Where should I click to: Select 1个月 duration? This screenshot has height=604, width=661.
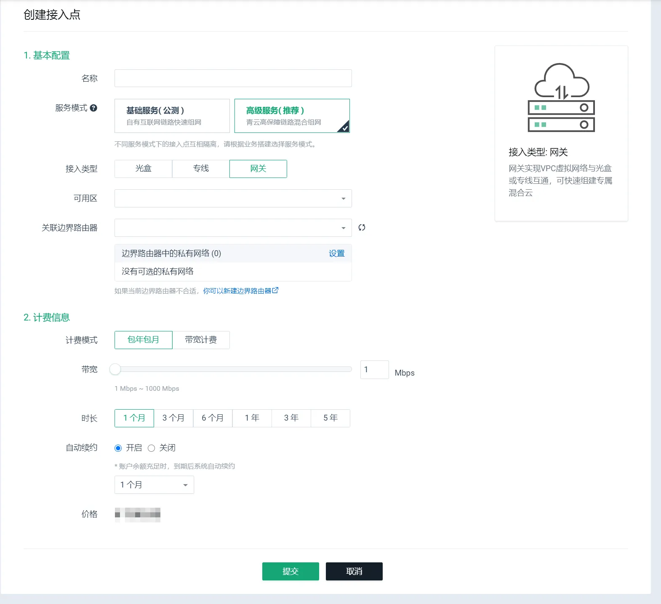134,418
